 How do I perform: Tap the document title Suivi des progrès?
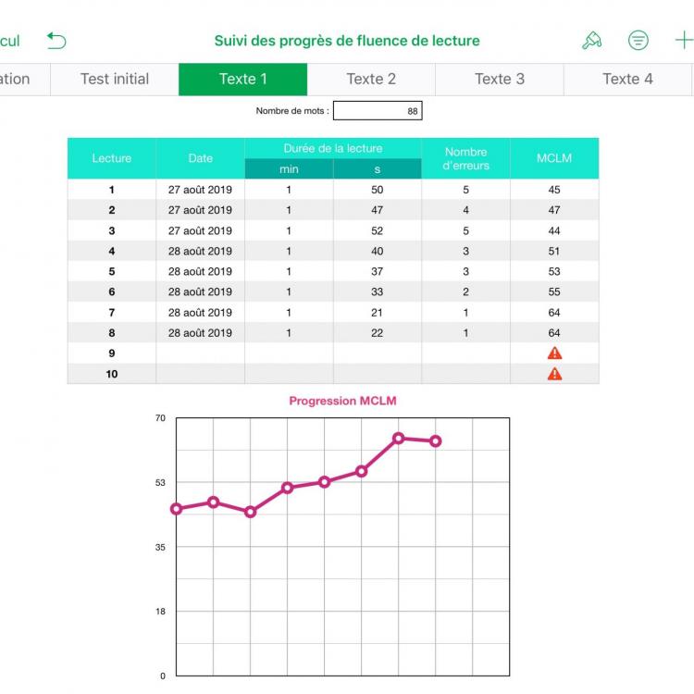coord(347,41)
